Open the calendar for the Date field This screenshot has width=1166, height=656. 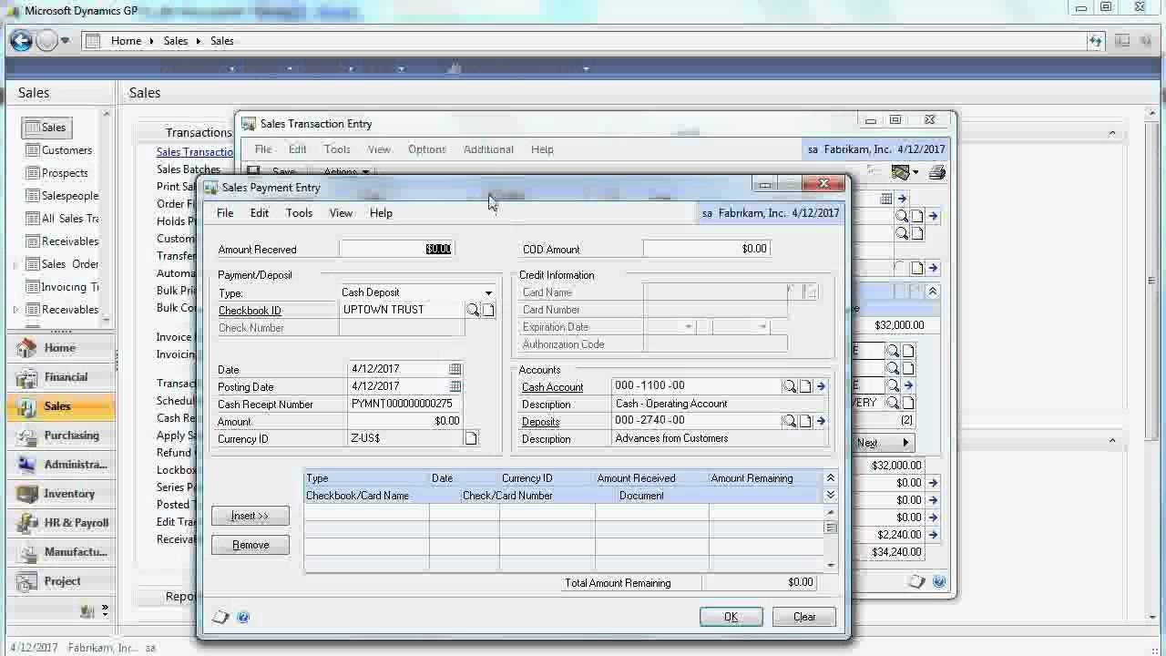click(x=455, y=369)
